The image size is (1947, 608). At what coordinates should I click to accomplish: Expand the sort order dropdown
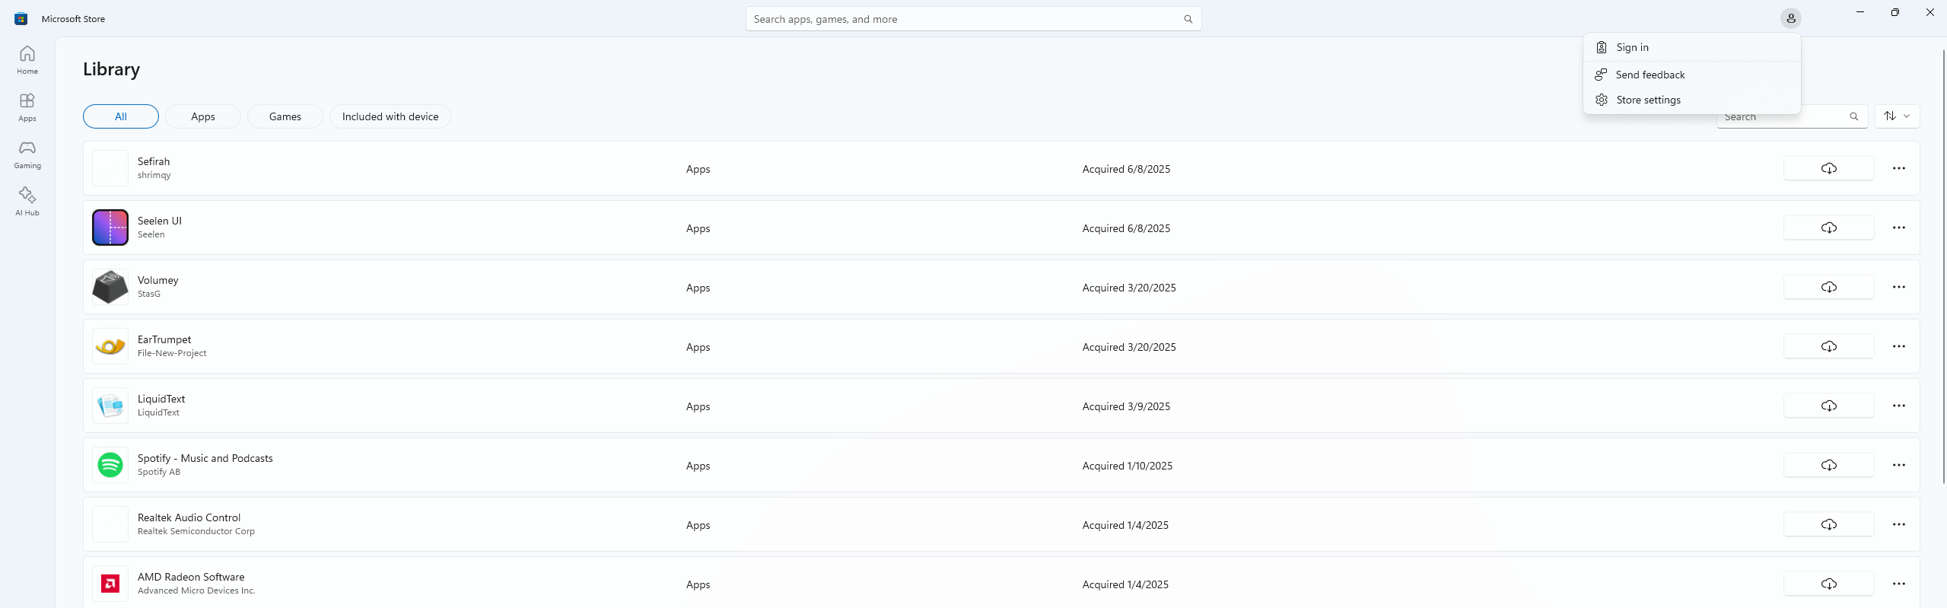(x=1897, y=116)
